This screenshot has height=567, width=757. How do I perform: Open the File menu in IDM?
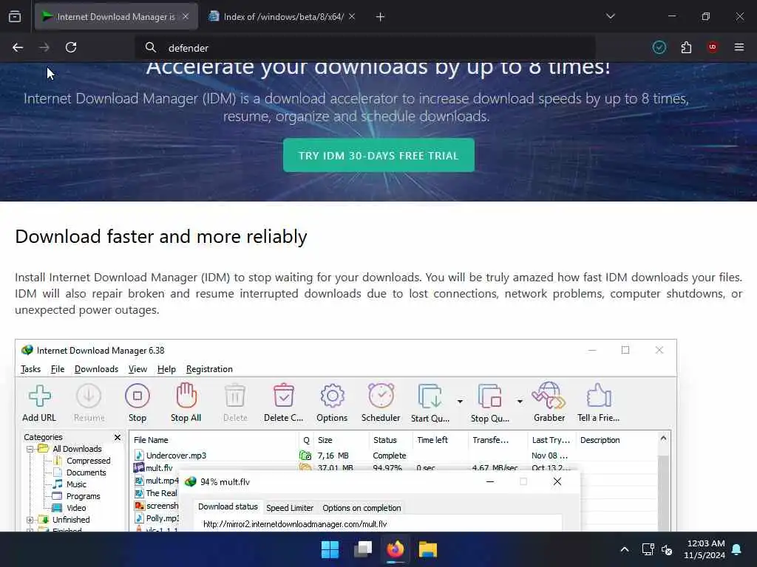58,369
